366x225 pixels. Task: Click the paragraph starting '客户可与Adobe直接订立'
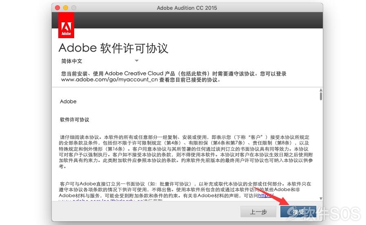[185, 191]
